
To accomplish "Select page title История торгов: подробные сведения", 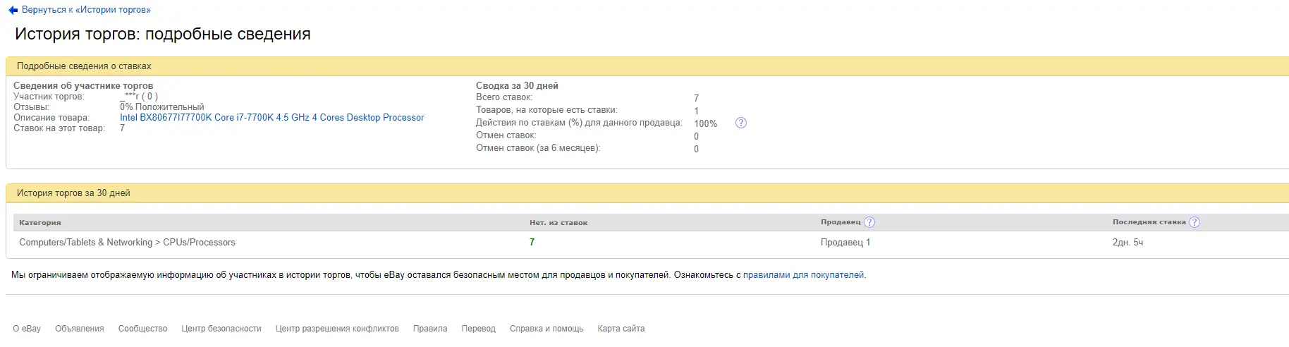I will click(x=163, y=34).
